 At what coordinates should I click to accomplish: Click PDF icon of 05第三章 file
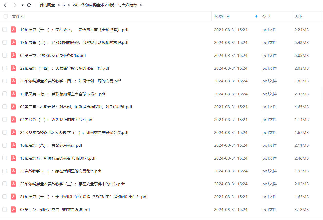13,55
